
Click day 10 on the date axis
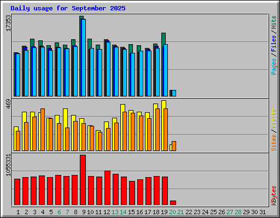click(x=90, y=212)
